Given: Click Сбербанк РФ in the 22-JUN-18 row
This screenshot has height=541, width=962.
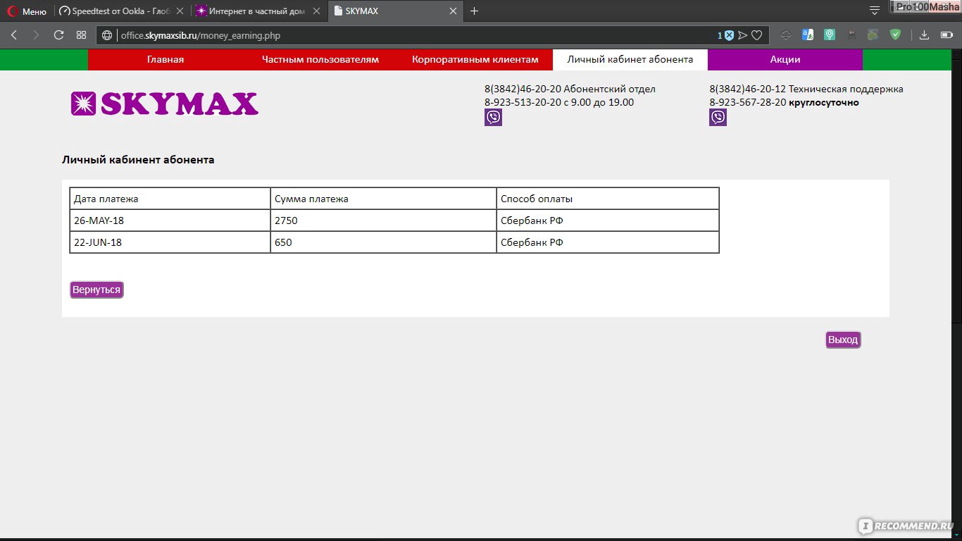Looking at the screenshot, I should [608, 242].
